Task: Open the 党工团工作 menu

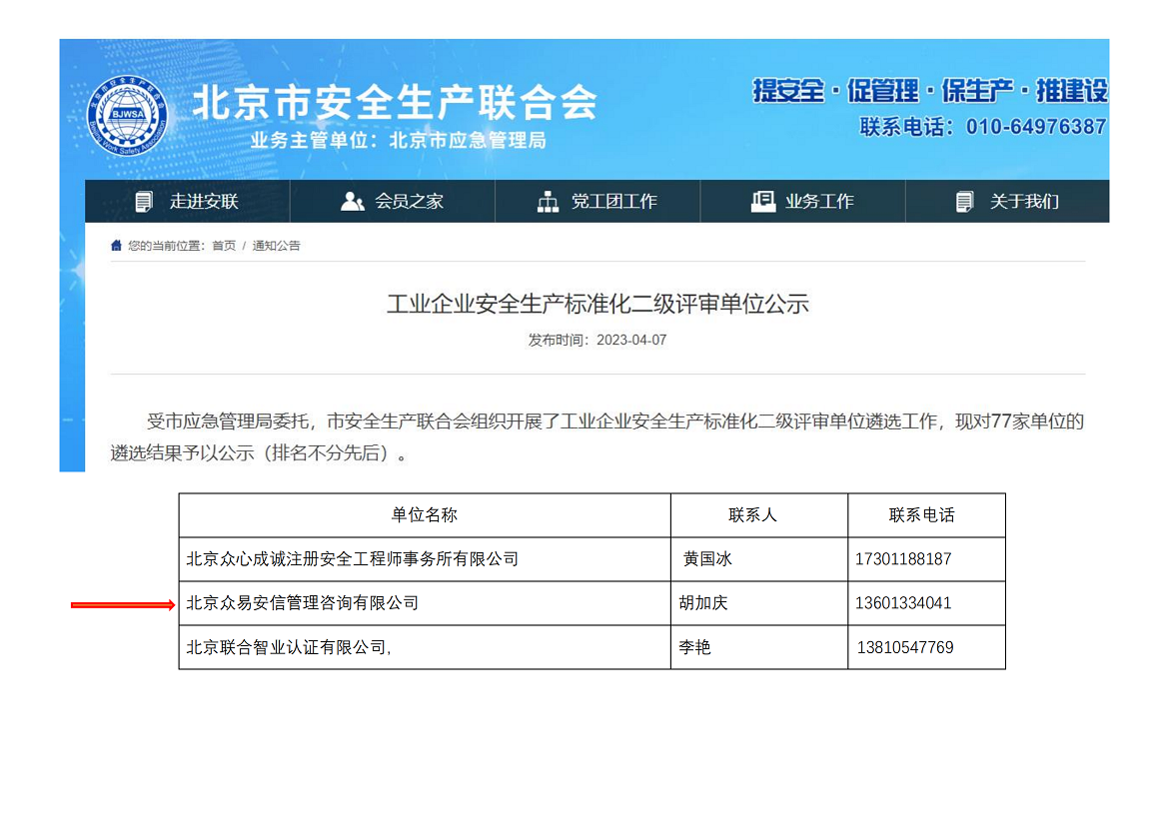Action: tap(597, 202)
